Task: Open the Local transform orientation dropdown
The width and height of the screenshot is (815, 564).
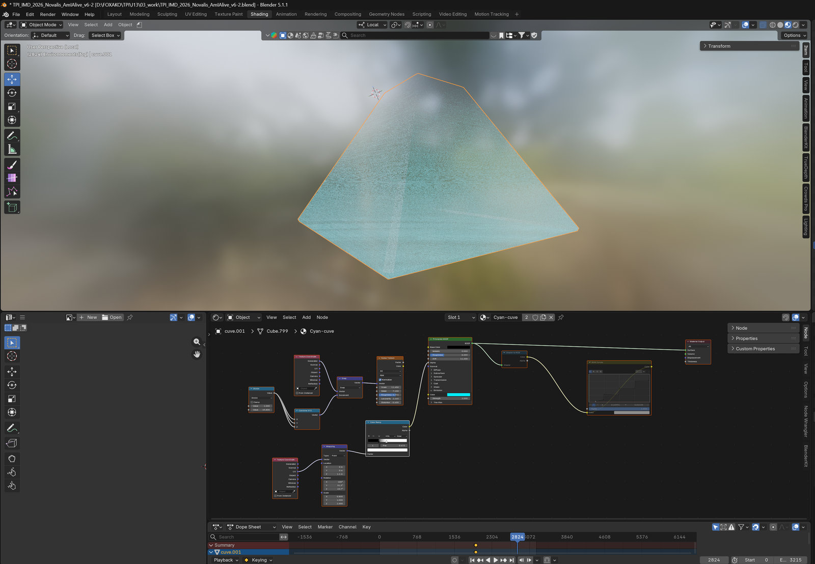Action: (x=372, y=24)
